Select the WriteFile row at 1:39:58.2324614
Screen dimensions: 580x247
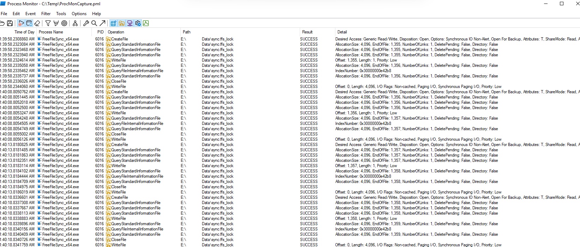pos(290,60)
